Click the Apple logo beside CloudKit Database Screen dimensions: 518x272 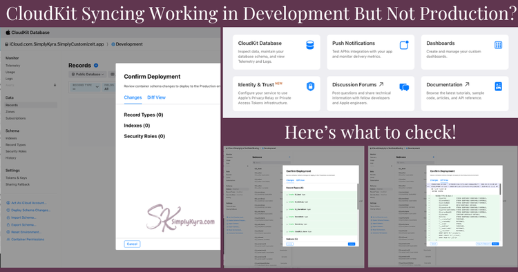[x=8, y=32]
